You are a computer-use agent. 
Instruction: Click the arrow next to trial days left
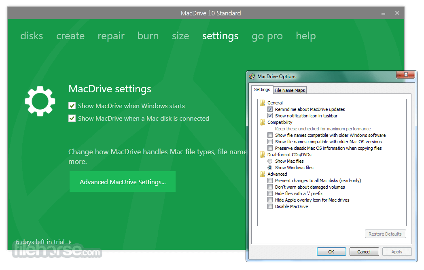pyautogui.click(x=70, y=242)
